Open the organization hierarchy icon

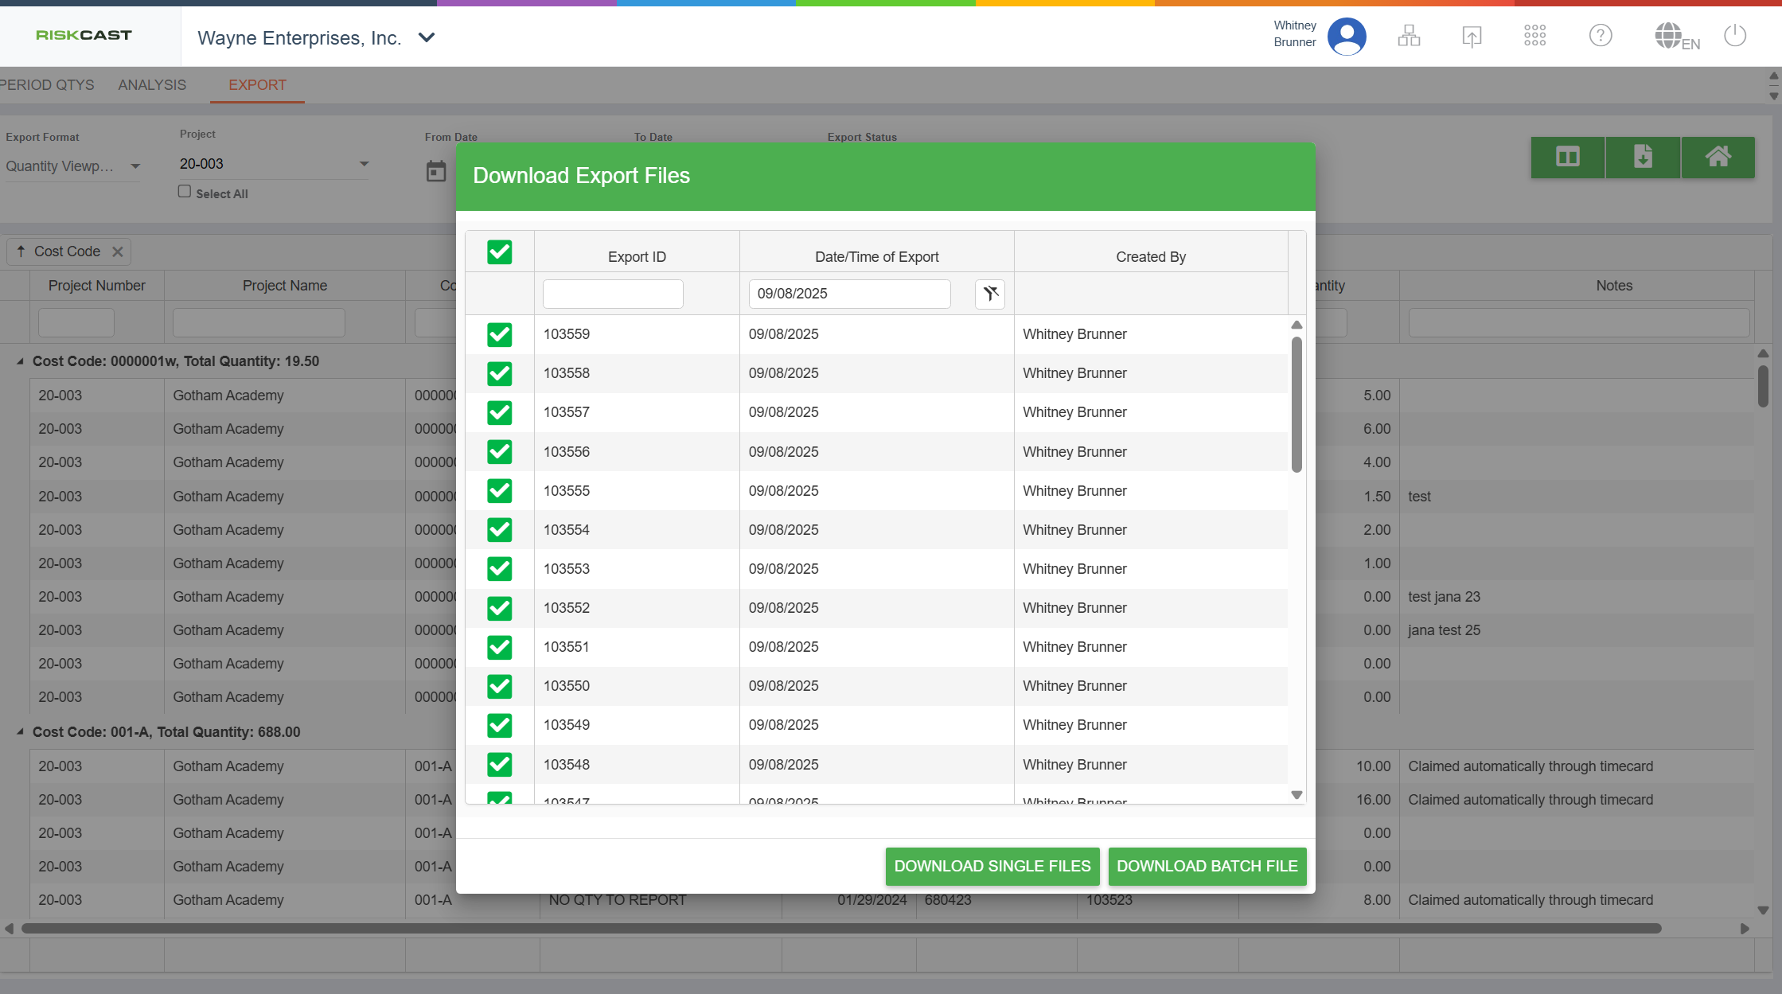coord(1409,36)
